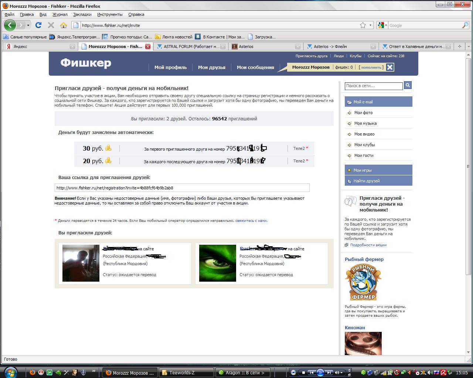Click the stop loading X icon

click(x=51, y=25)
